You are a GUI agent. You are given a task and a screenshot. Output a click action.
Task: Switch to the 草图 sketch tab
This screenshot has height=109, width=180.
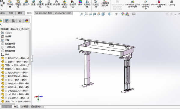tap(20, 13)
